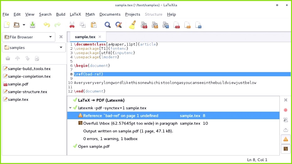The image size is (292, 164).
Task: Close the sample.tex tab
Action: [100, 37]
